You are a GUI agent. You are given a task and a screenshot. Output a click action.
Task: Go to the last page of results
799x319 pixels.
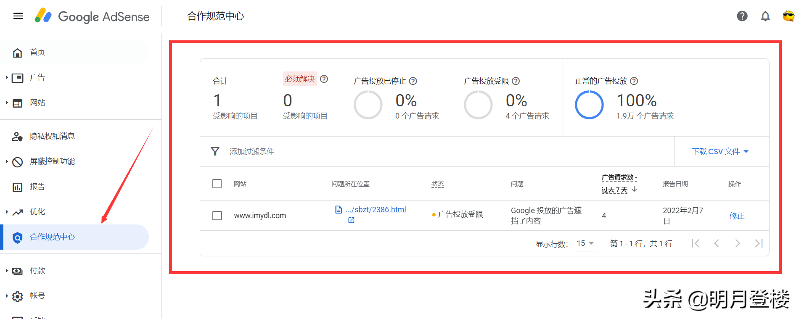coord(759,243)
